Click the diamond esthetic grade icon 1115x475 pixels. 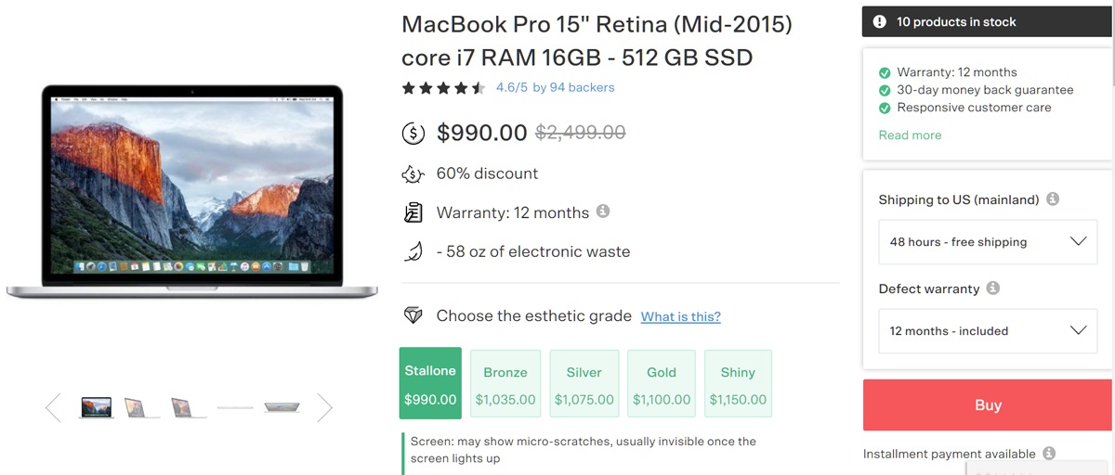click(x=413, y=316)
